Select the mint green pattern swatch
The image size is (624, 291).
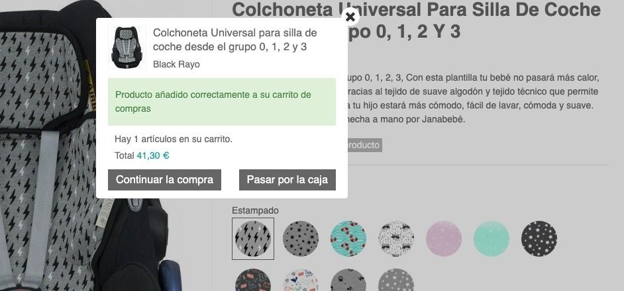492,239
